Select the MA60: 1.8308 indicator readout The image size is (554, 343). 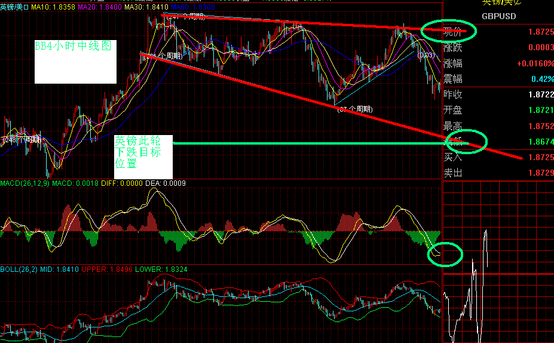193,7
